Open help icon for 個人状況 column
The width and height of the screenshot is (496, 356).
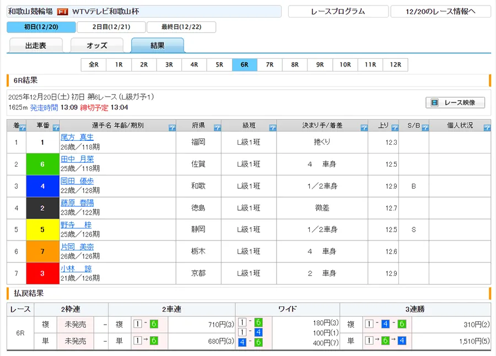486,128
